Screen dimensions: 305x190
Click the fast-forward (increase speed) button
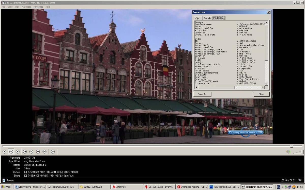[x=38, y=151]
